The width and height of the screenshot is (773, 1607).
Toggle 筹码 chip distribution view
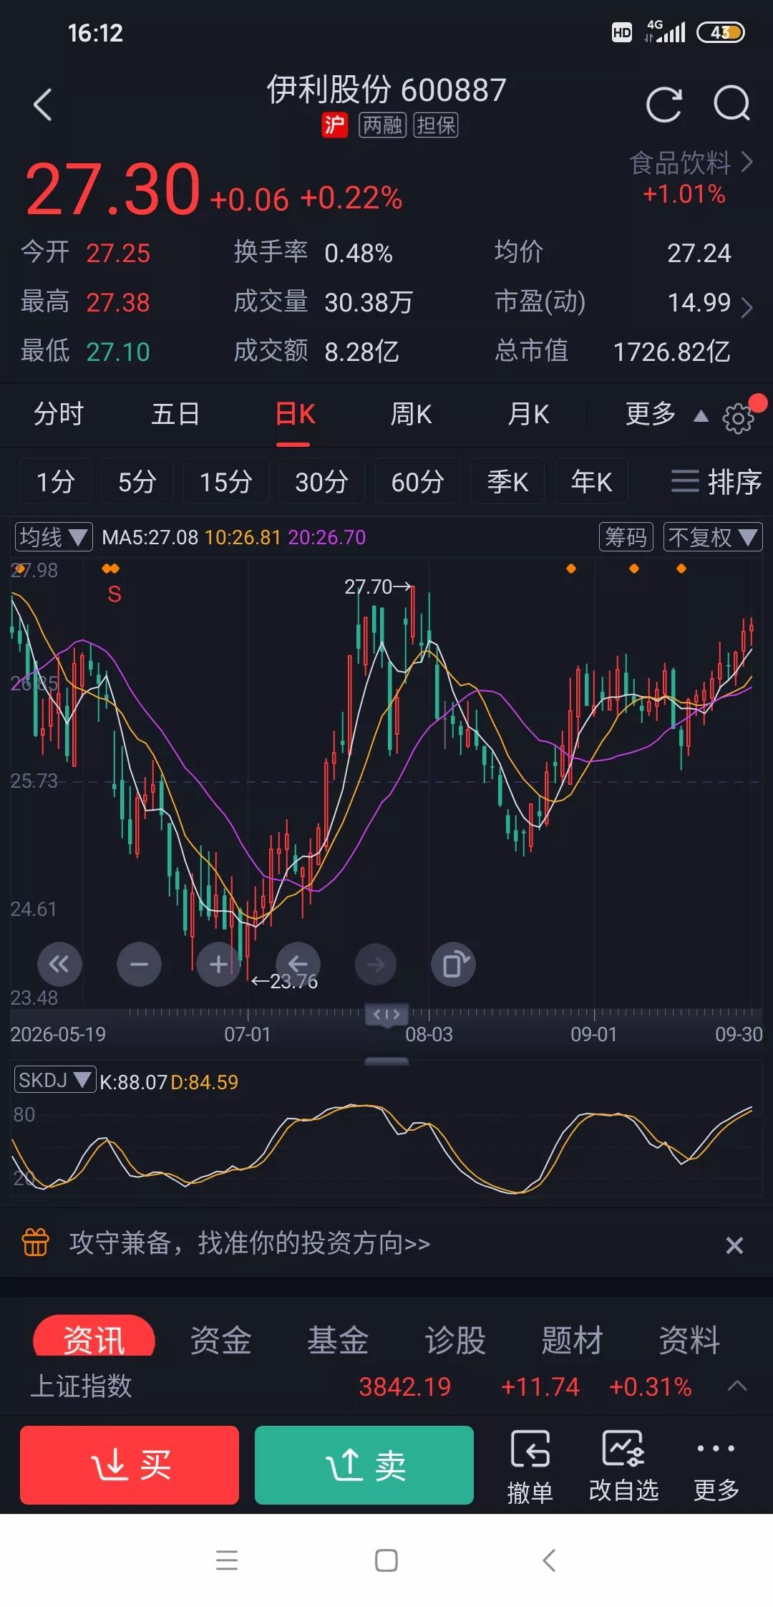(626, 537)
